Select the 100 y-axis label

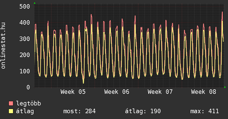pos(25,71)
